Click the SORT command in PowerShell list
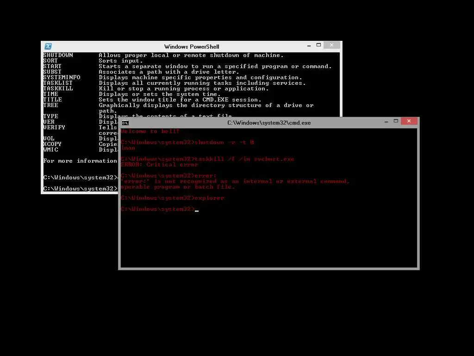Image resolution: width=474 pixels, height=356 pixels. coord(50,61)
